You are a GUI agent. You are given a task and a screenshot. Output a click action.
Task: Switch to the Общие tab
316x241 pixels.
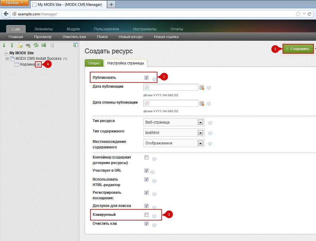(x=94, y=63)
